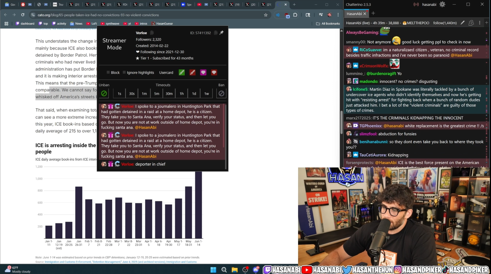Reload the cato.org page
This screenshot has width=491, height=274.
tap(23, 15)
